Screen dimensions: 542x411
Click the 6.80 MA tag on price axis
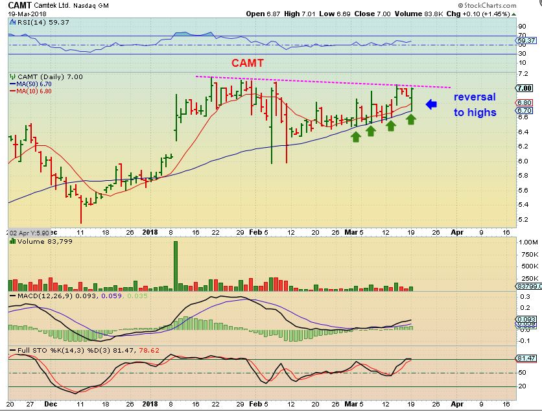tap(524, 102)
